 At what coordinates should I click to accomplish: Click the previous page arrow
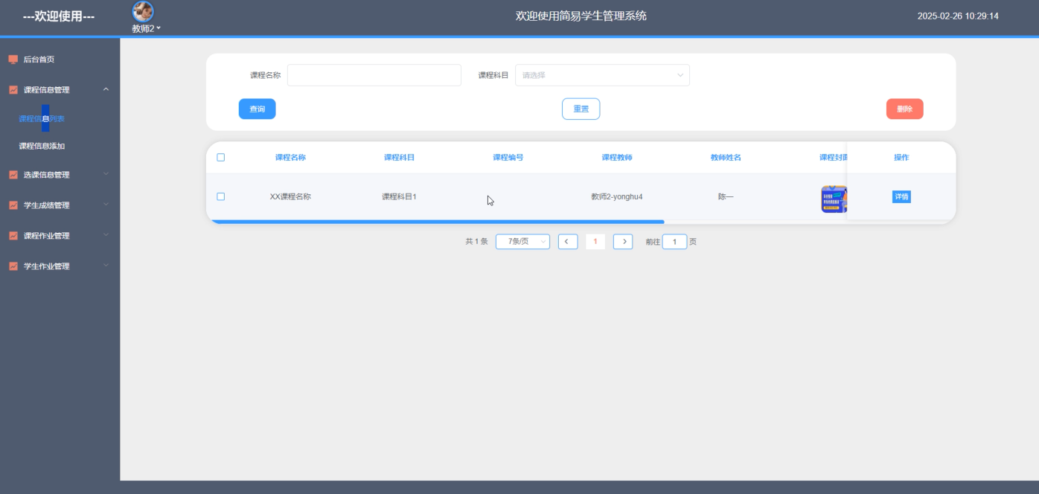568,241
